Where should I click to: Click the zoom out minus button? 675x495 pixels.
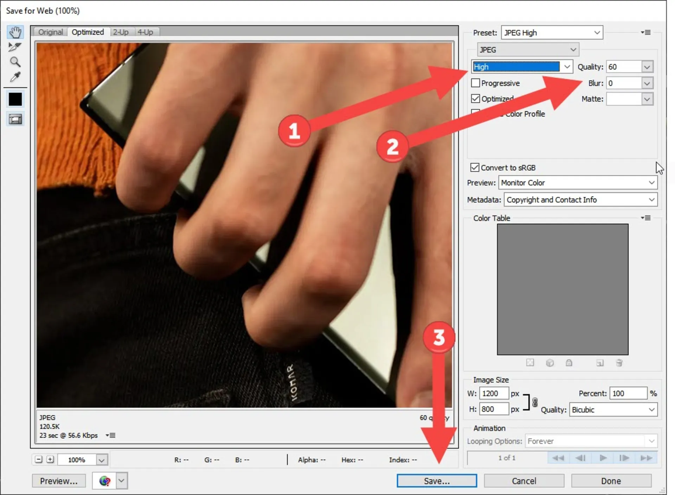click(x=39, y=459)
